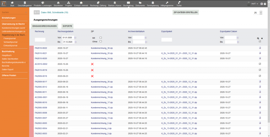Image resolution: width=270 pixels, height=137 pixels.
Task: Toggle checkbox for invoice FA2009-0018
Action: [x=260, y=76]
